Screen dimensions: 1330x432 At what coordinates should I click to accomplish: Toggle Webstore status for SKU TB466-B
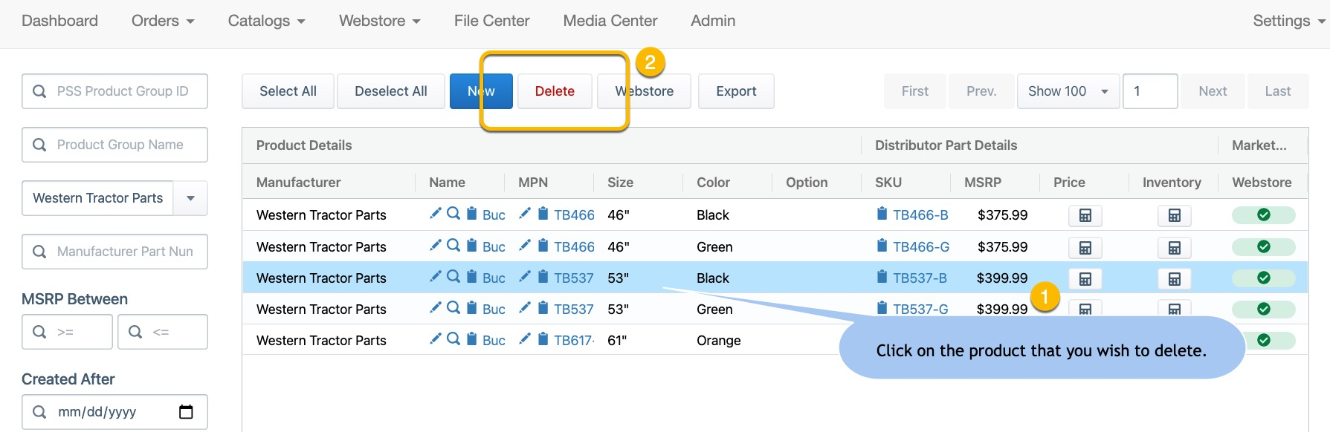tap(1263, 215)
